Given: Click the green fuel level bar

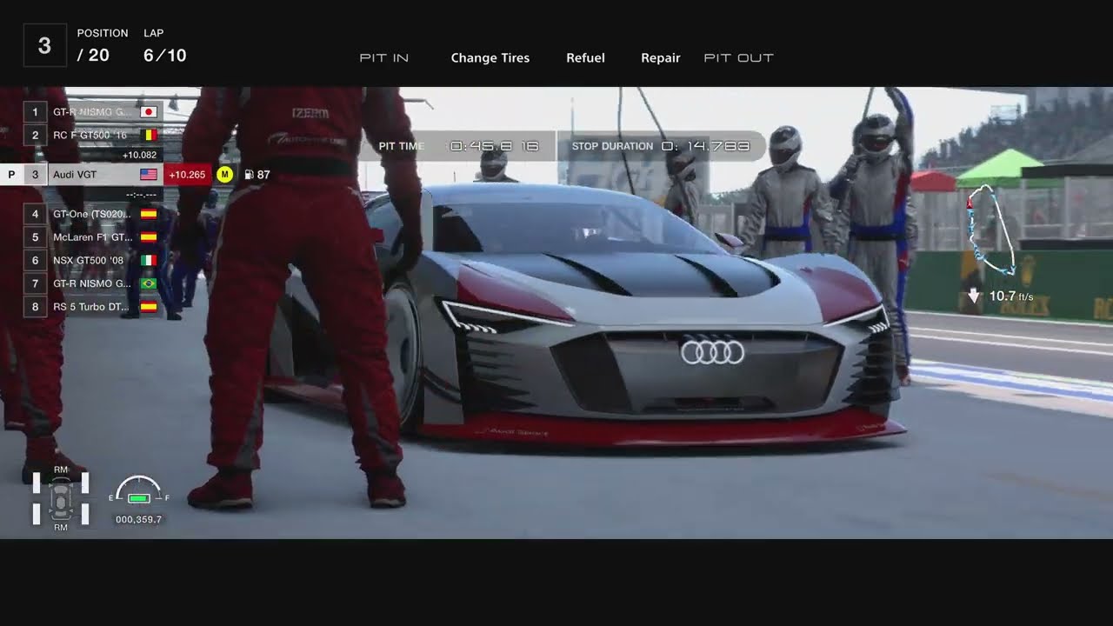Looking at the screenshot, I should pos(139,498).
